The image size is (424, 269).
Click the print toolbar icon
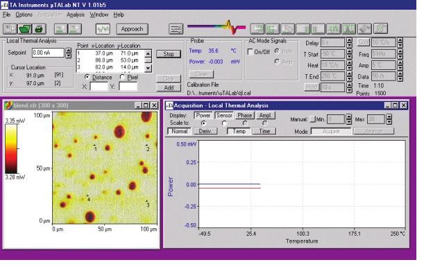click(x=40, y=28)
